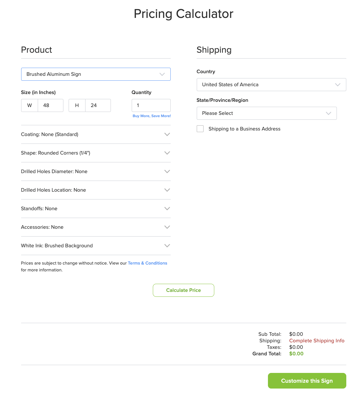The width and height of the screenshot is (358, 397).
Task: Open the Brushed Aluminum Sign product dropdown
Action: tap(96, 74)
